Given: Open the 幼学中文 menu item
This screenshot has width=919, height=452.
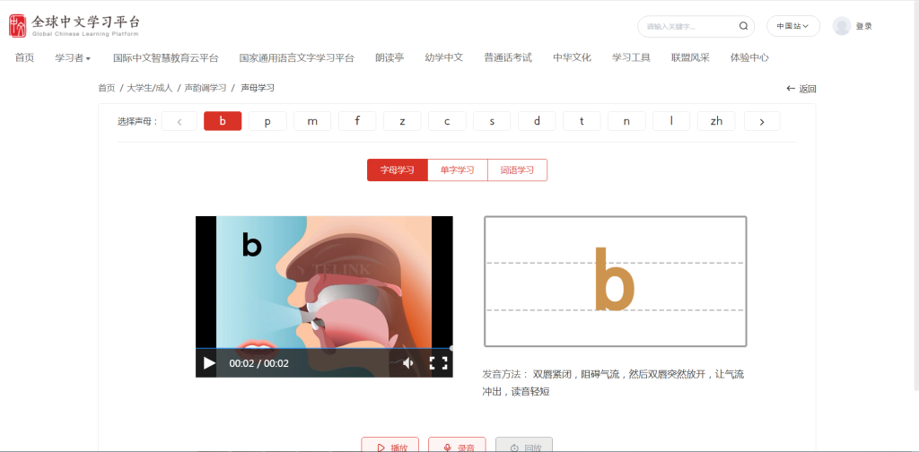Looking at the screenshot, I should (444, 57).
